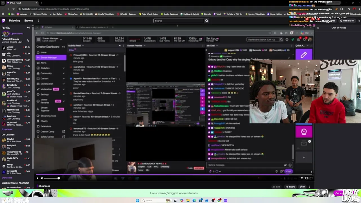Play the video clip
Viewport: 361px width, 203px height.
pos(37,178)
